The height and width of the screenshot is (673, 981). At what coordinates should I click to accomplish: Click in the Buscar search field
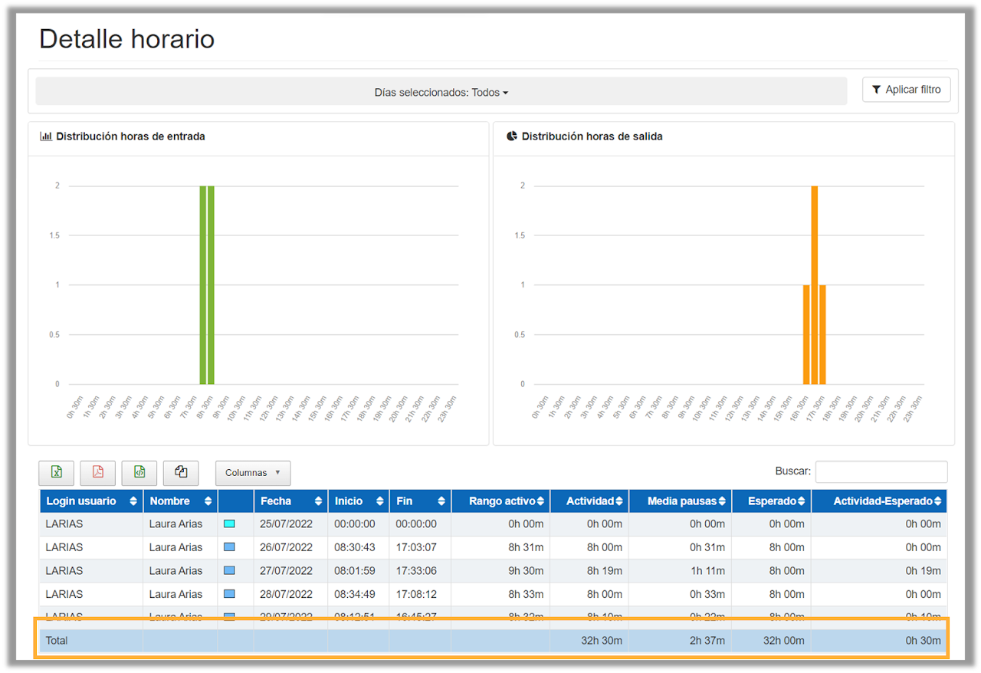pyautogui.click(x=881, y=471)
